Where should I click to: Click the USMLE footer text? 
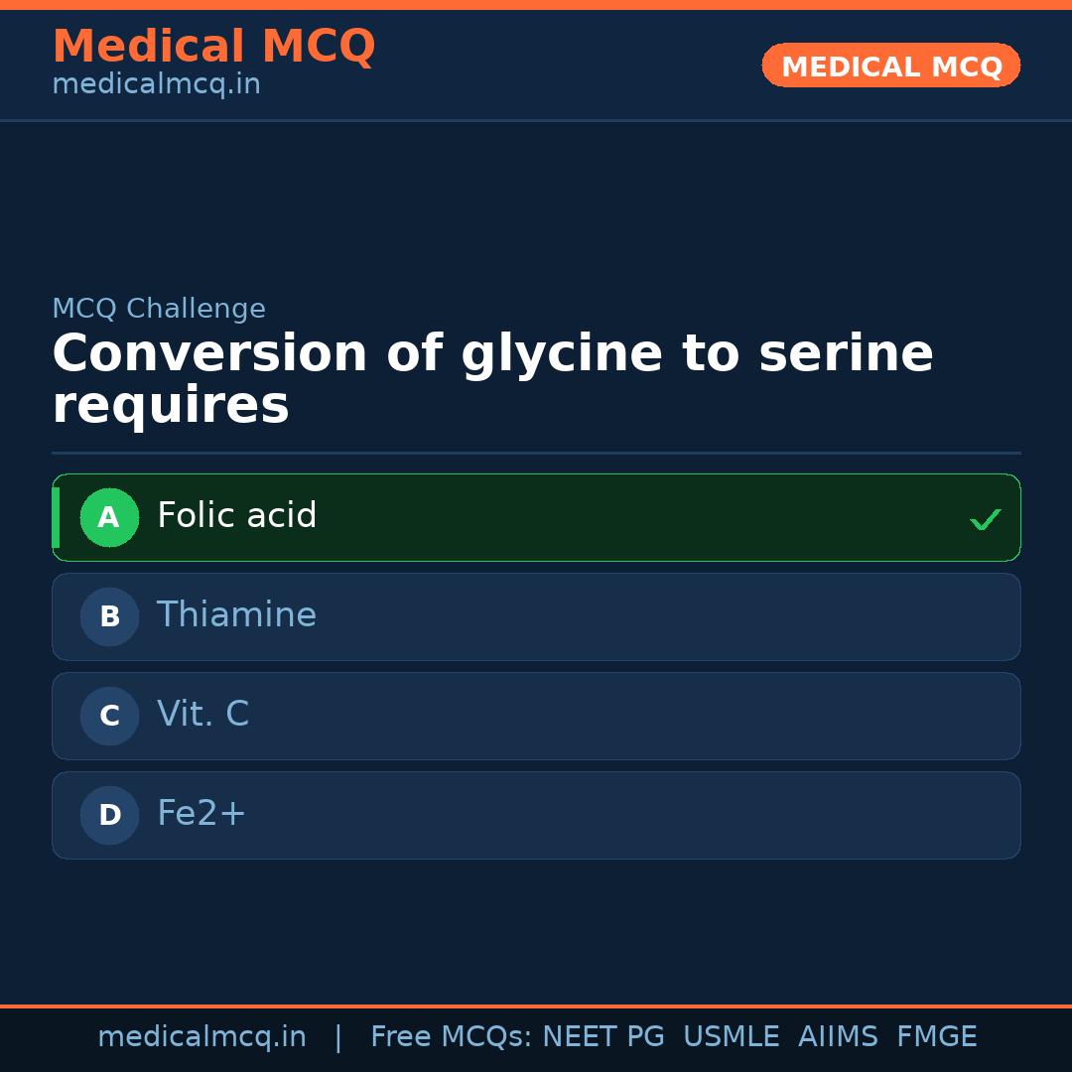click(731, 1037)
